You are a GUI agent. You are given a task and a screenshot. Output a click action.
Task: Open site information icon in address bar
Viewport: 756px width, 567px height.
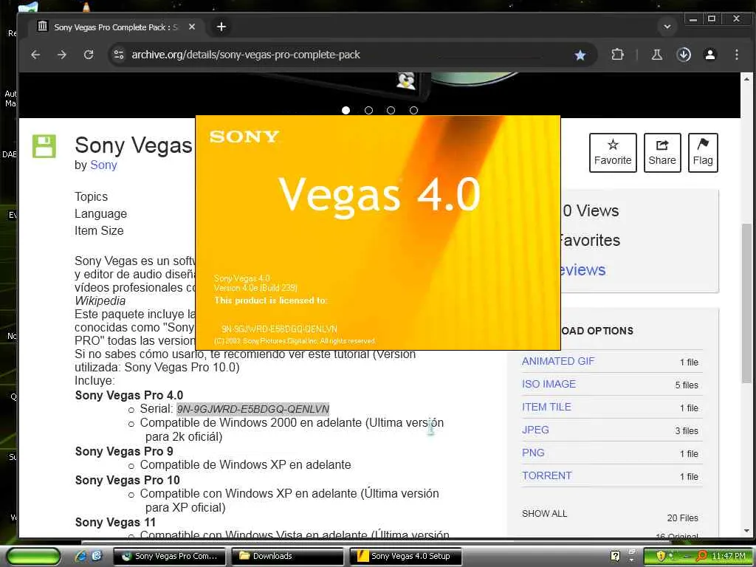(x=119, y=55)
